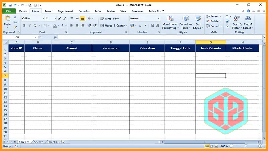Open the General number format dropdown
Screen dimensions: 268x151
(x=158, y=19)
